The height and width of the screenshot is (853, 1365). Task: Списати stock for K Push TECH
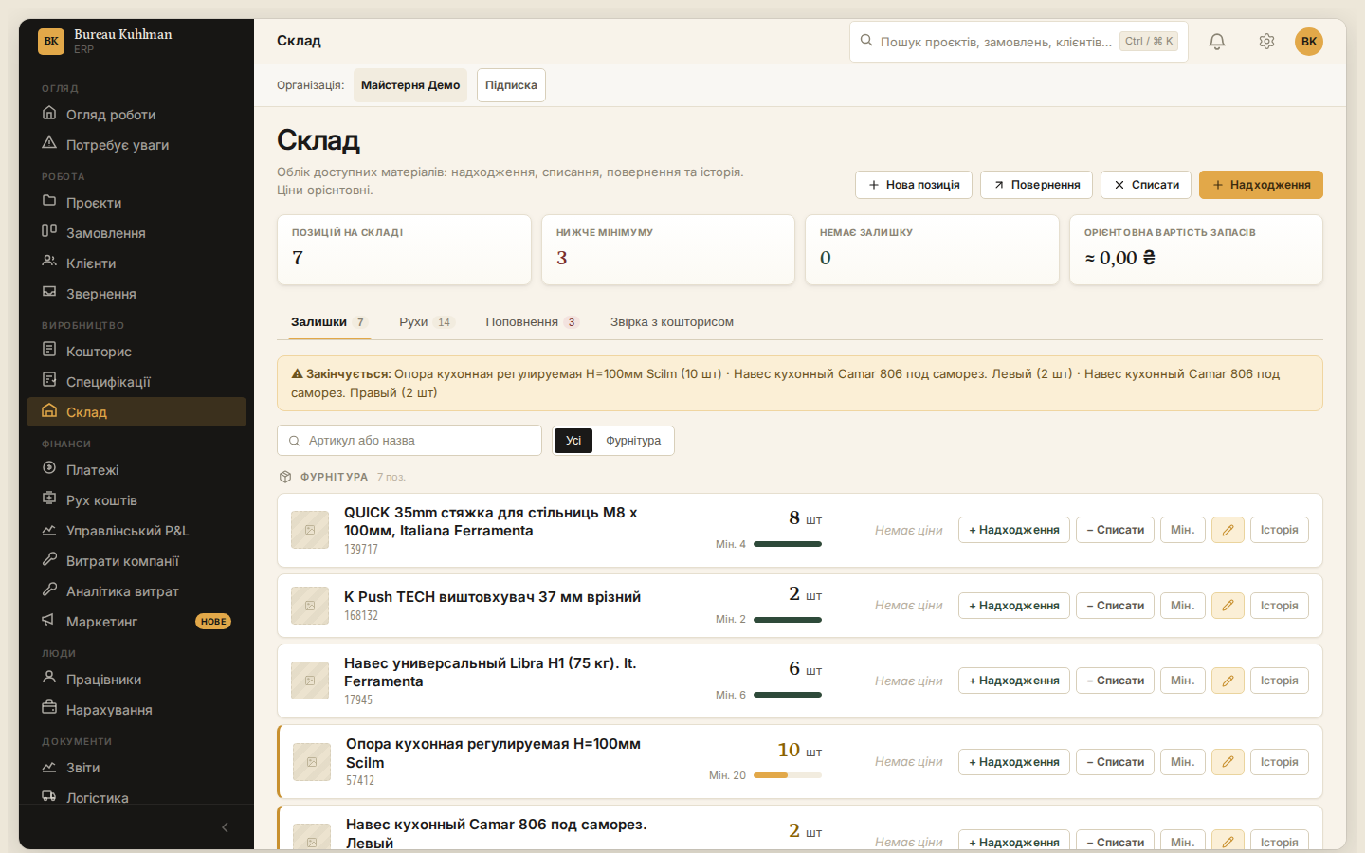point(1115,606)
